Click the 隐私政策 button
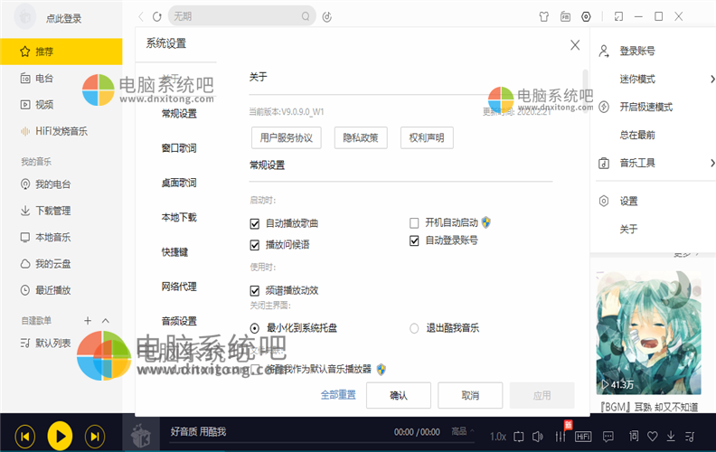The image size is (716, 452). click(x=361, y=138)
